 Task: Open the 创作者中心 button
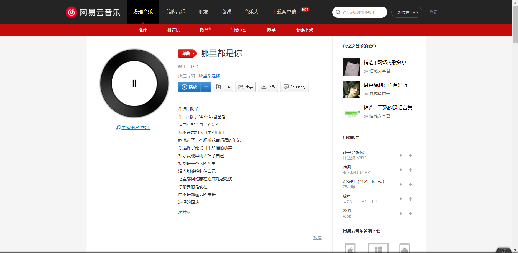pyautogui.click(x=407, y=12)
